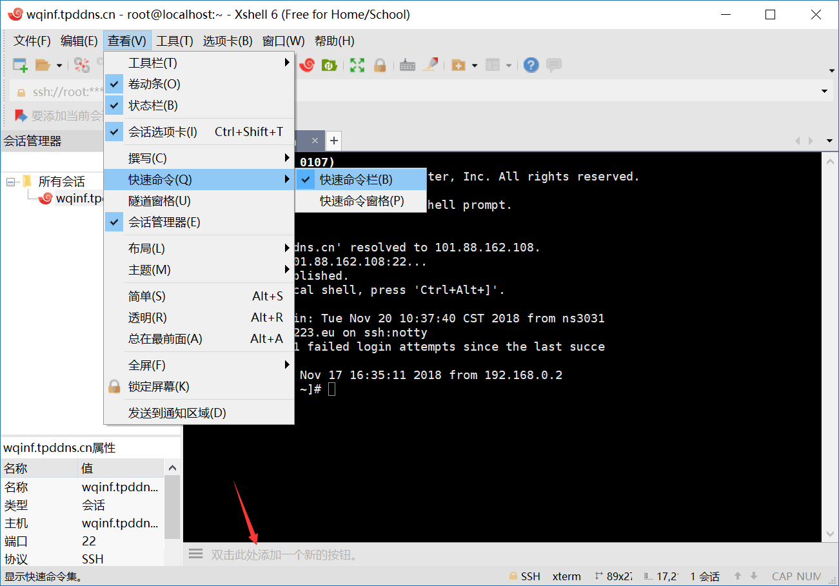Click the padlock lock-screen toolbar icon

tap(380, 65)
